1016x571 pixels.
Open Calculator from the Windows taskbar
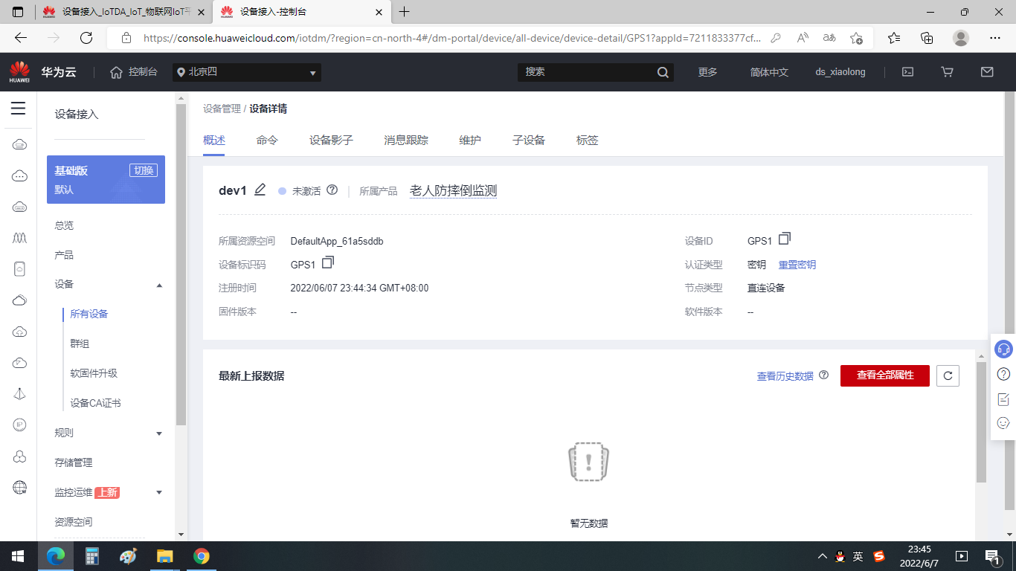pos(92,556)
